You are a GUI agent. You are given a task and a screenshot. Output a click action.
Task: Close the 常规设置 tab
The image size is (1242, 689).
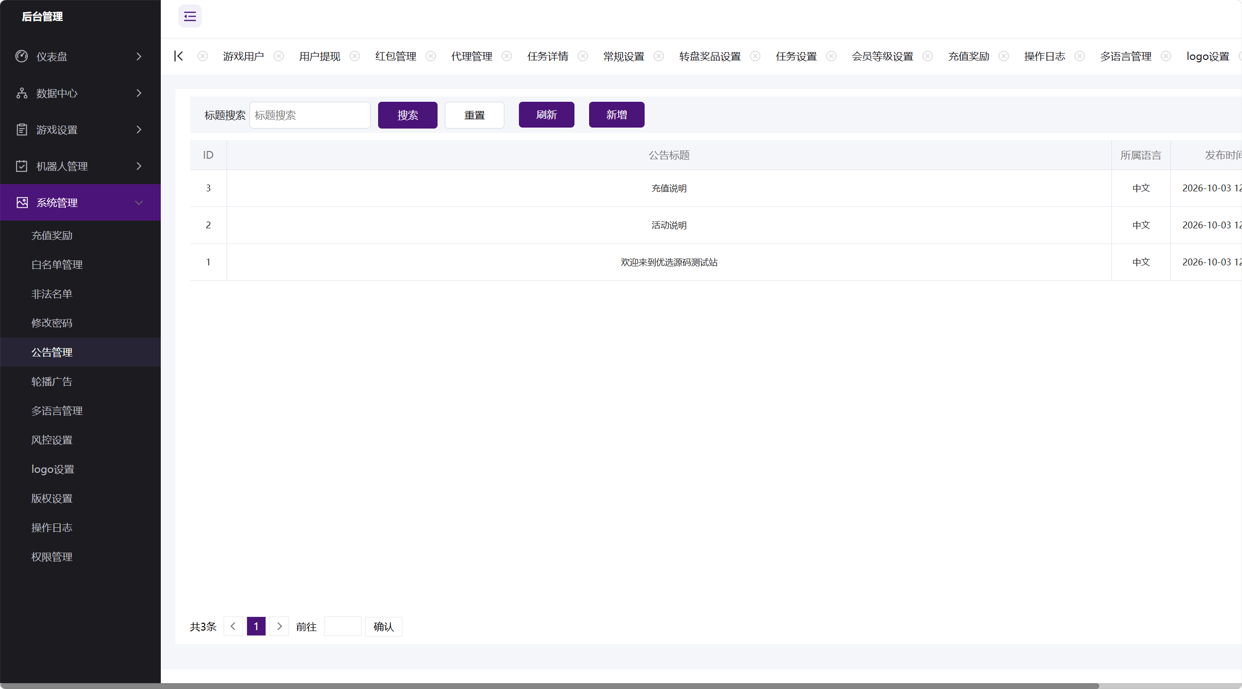(x=659, y=56)
